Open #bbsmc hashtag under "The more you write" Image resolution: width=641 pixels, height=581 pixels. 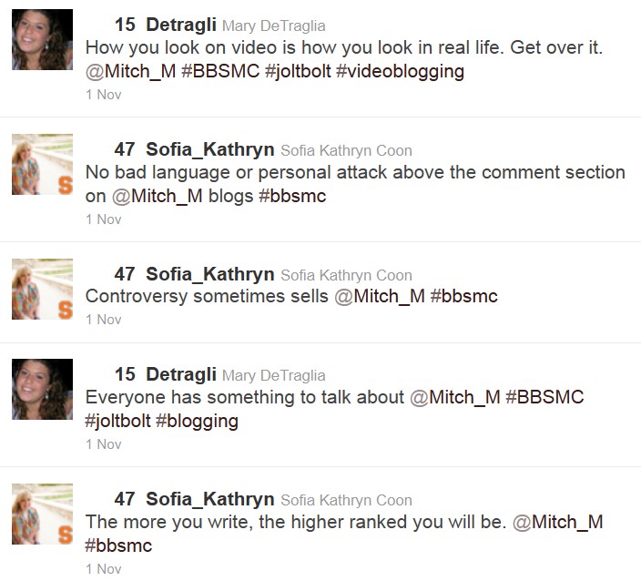tap(118, 545)
